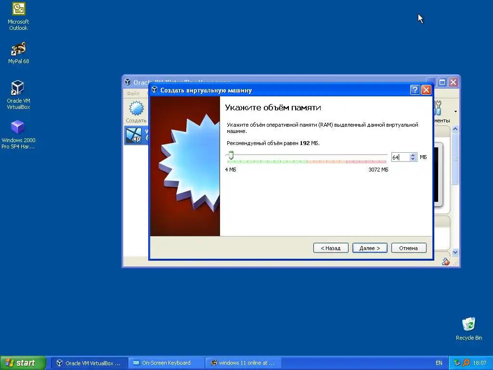Open the Recycle Bin
The height and width of the screenshot is (370, 493).
[469, 329]
